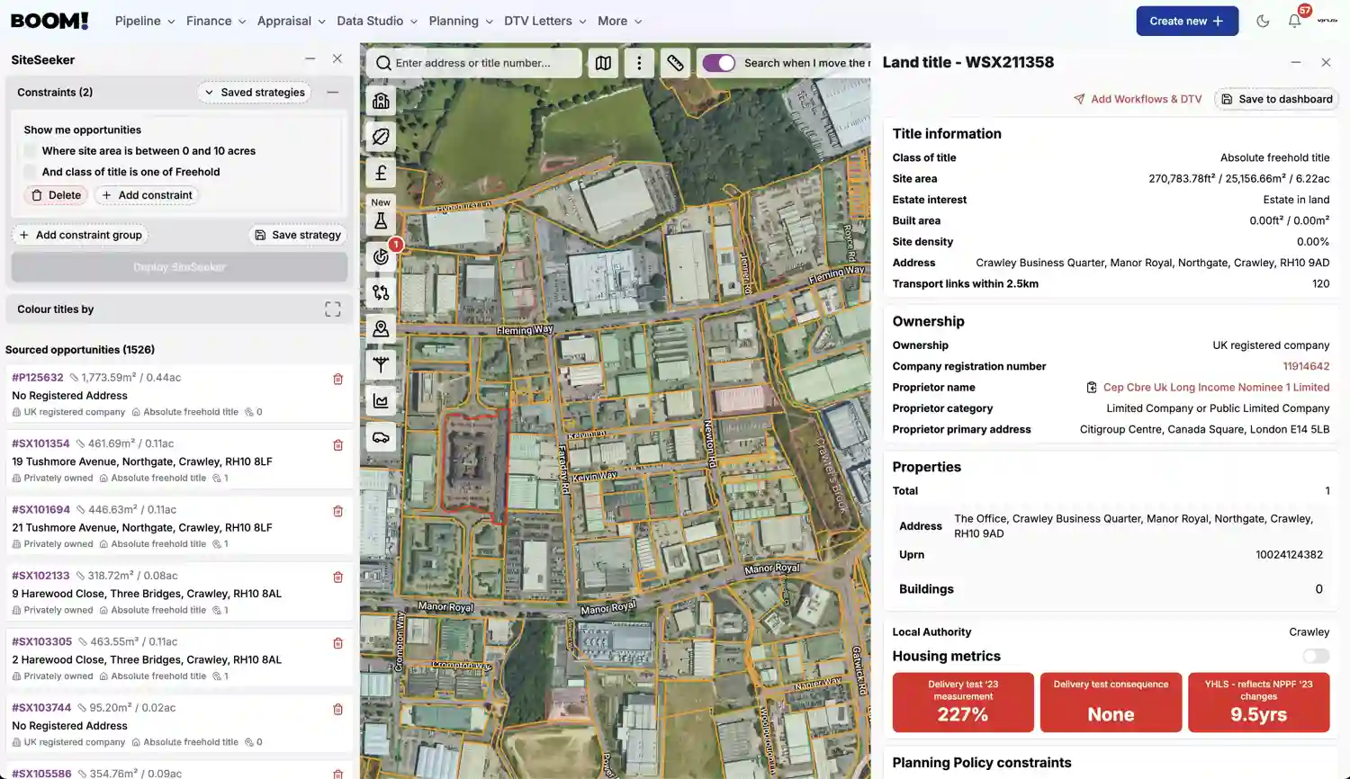
Task: Select the transmission tower utilities icon
Action: point(381,365)
